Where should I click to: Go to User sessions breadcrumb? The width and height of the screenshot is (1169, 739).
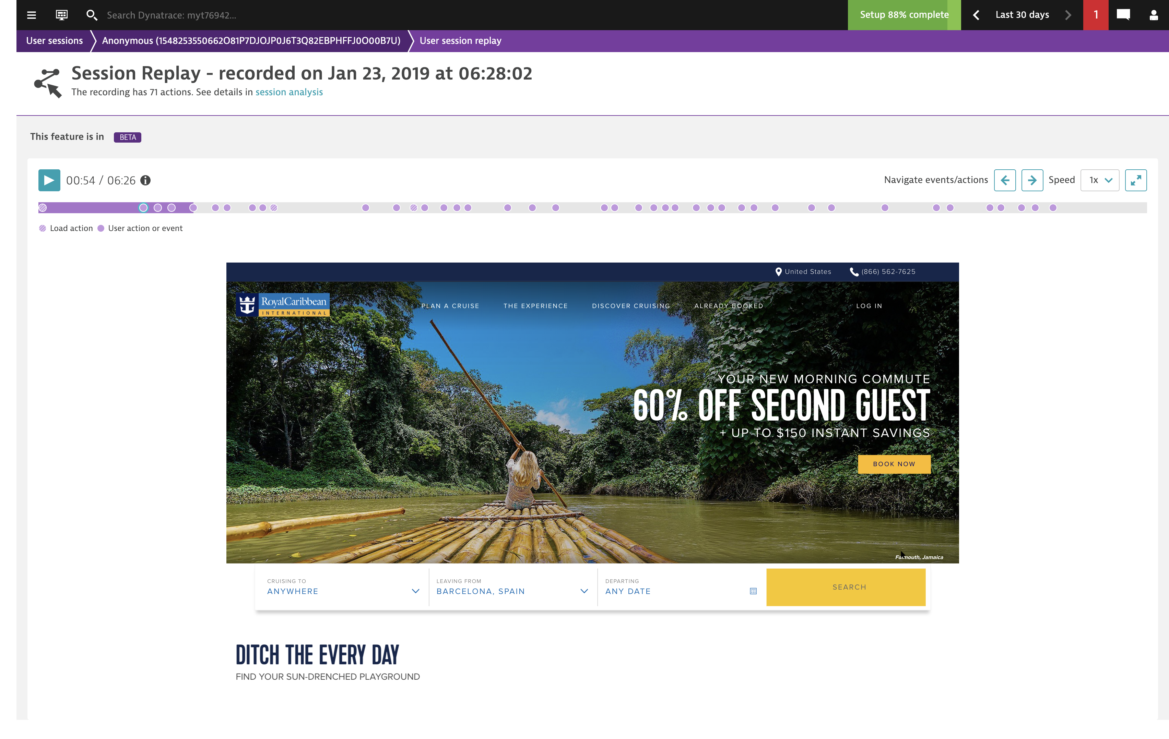coord(55,41)
